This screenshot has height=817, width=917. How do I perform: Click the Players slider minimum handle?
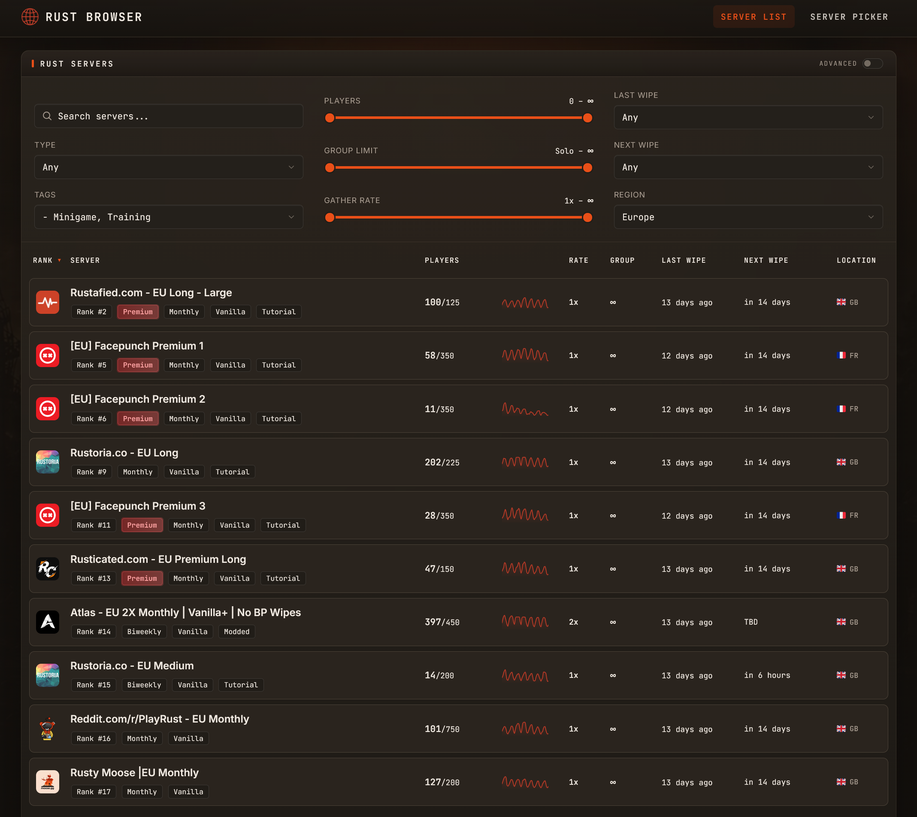[330, 118]
